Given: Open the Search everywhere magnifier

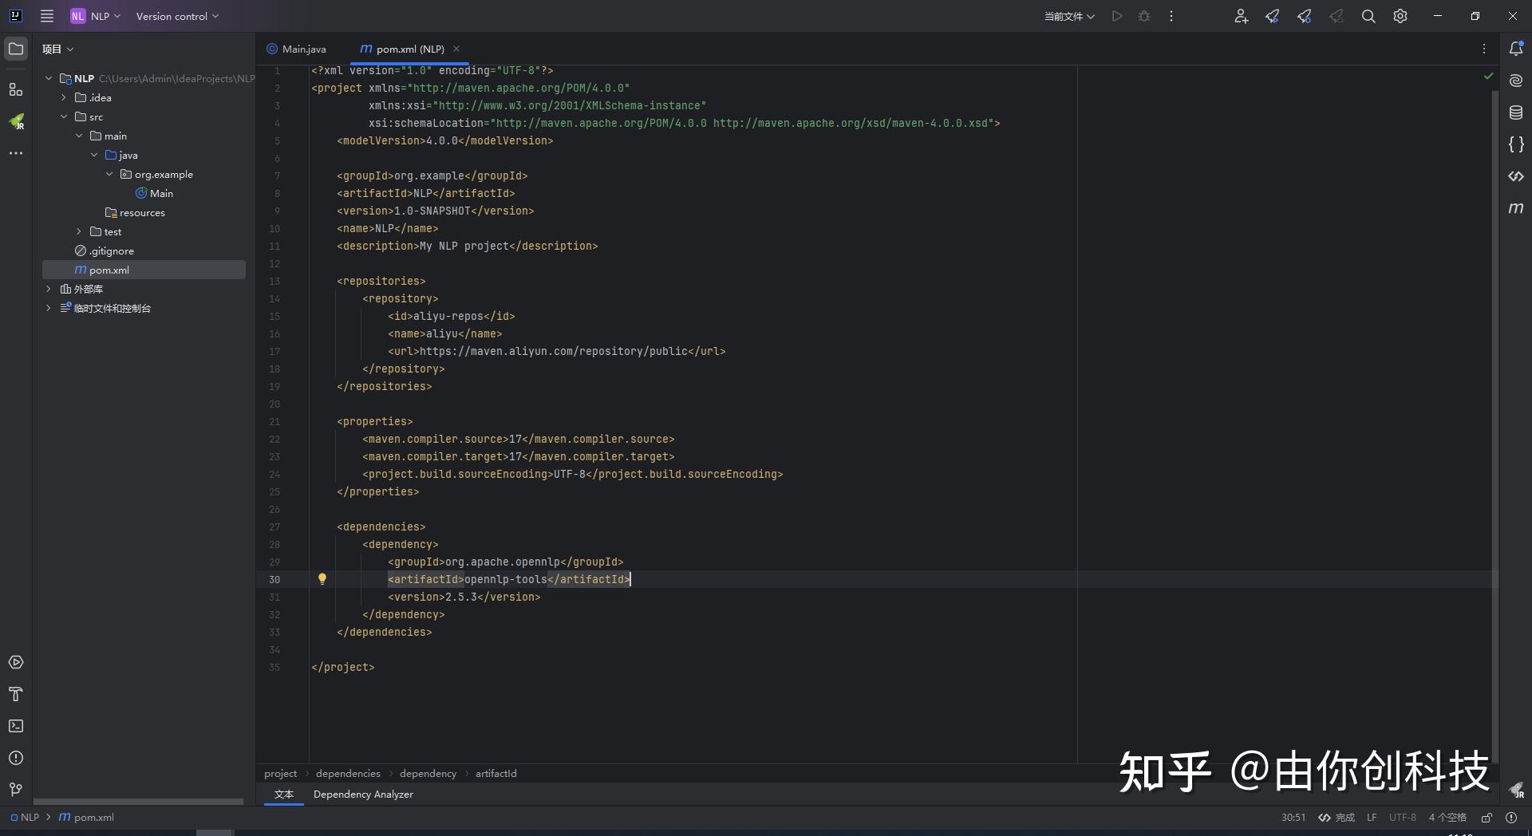Looking at the screenshot, I should click(1368, 16).
